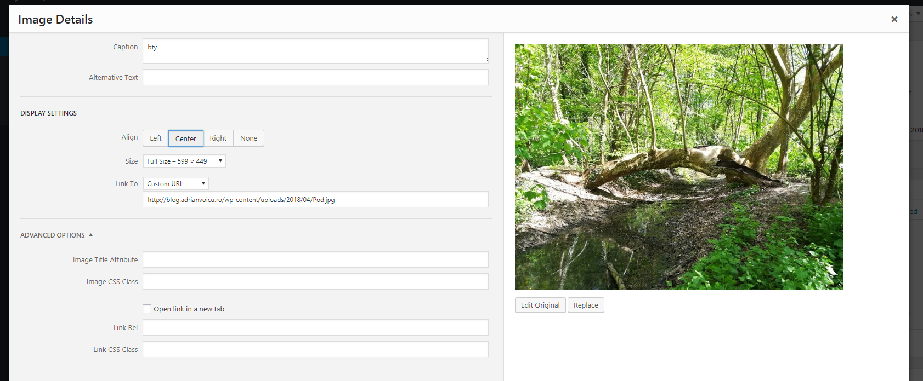Focus the Caption text area
923x381 pixels.
315,51
